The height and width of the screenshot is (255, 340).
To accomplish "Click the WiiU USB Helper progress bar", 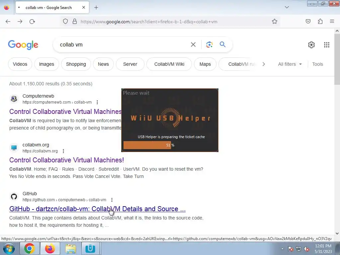I will (170, 145).
